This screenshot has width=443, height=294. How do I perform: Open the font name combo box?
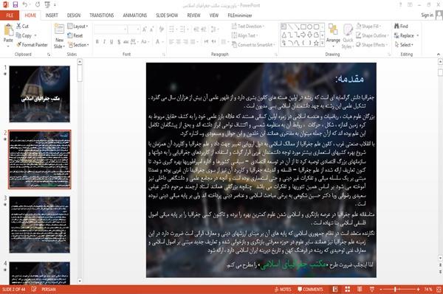click(111, 29)
